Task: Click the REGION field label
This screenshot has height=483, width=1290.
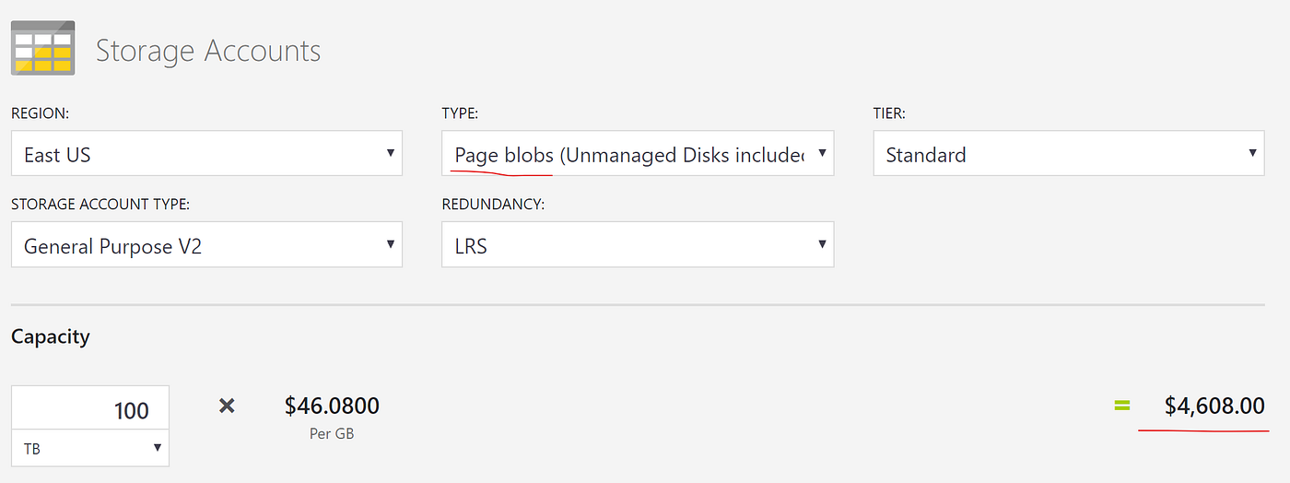Action: pos(41,113)
